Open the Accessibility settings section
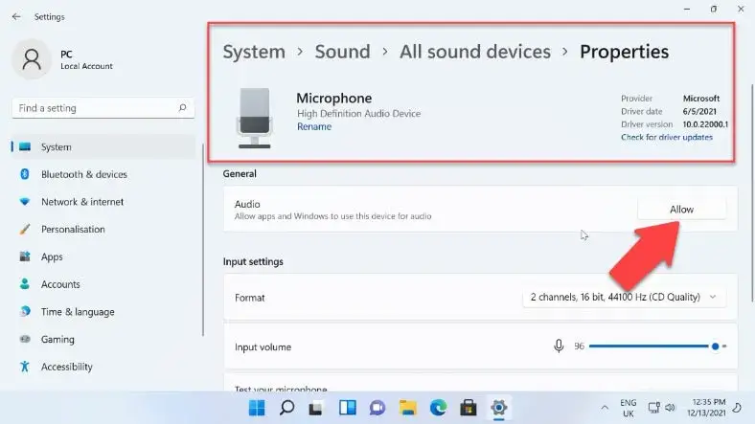 (66, 367)
